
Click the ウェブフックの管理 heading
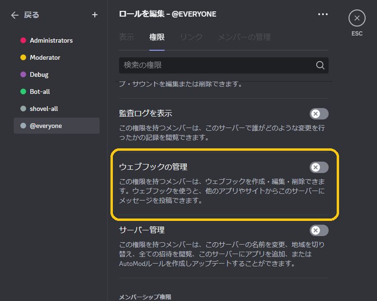(x=153, y=167)
